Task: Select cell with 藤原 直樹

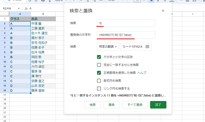Action: pyautogui.click(x=43, y=91)
